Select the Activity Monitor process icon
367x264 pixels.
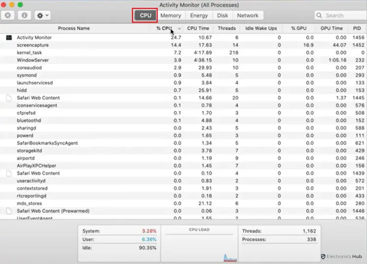coord(9,38)
